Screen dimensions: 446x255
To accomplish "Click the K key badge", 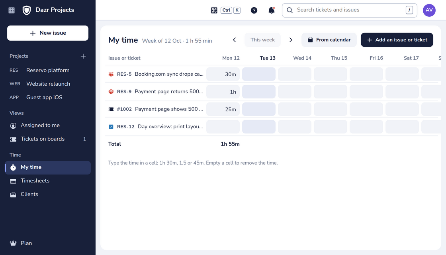I will (x=237, y=10).
